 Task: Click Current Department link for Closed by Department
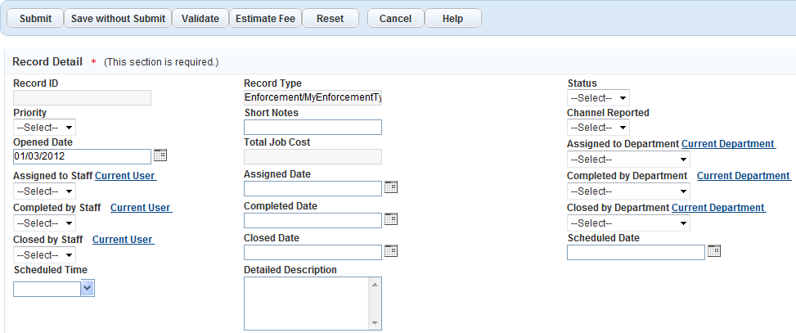[718, 208]
